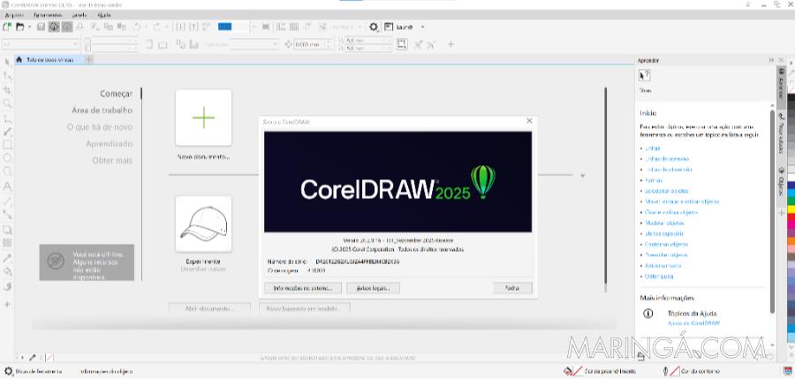Select the Aprendizado welcome section

pyautogui.click(x=109, y=144)
